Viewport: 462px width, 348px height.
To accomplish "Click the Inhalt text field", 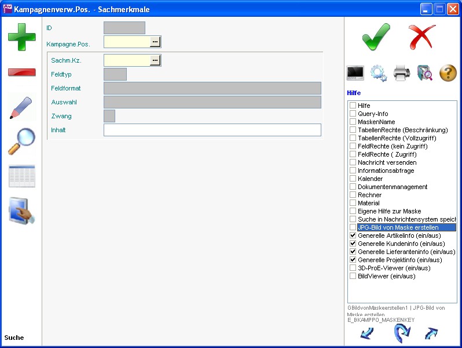I will tap(212, 130).
